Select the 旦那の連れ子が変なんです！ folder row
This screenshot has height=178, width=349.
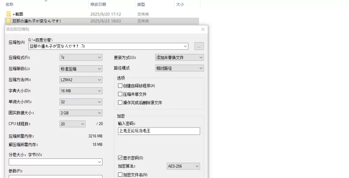(x=102, y=21)
